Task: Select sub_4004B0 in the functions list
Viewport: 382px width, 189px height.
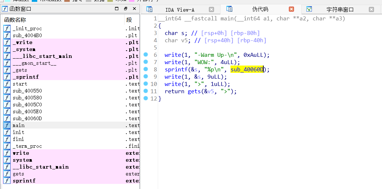Action: [71, 35]
